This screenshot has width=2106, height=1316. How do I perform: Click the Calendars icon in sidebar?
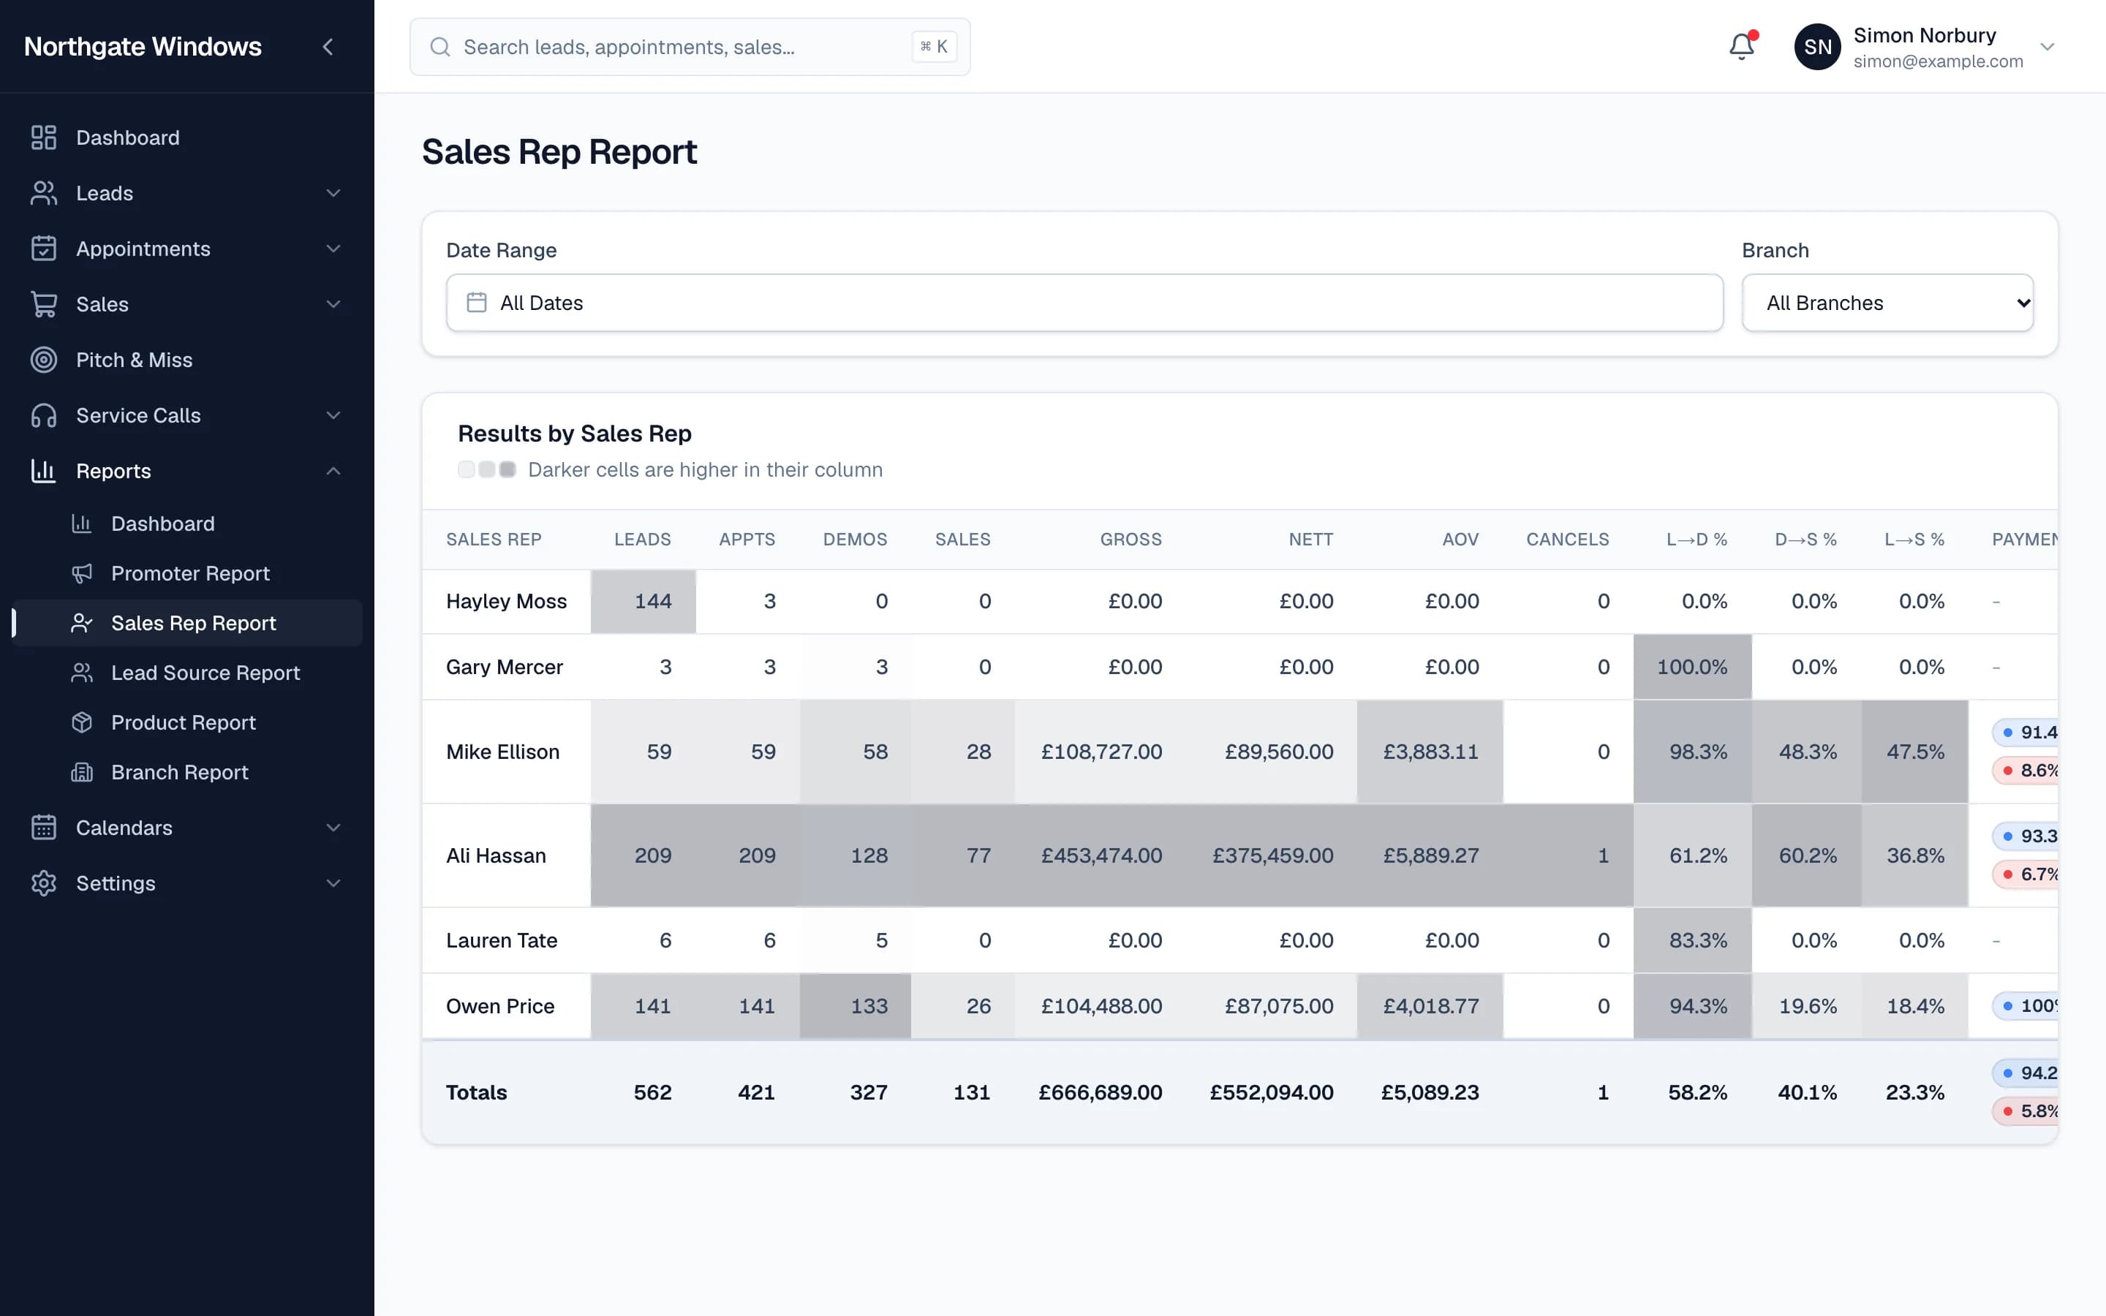coord(44,828)
